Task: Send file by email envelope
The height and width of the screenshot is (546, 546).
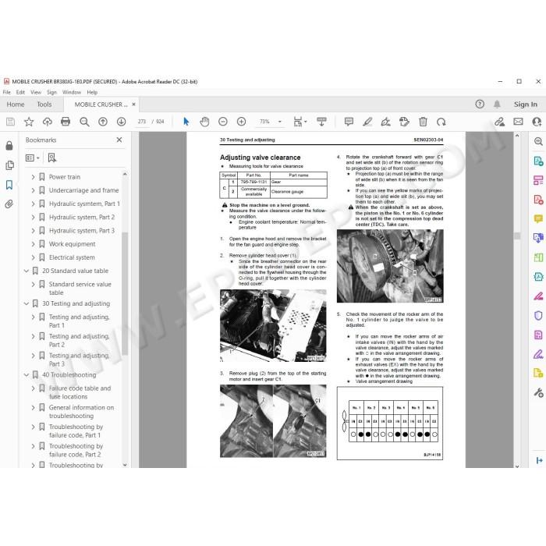Action: [x=518, y=122]
